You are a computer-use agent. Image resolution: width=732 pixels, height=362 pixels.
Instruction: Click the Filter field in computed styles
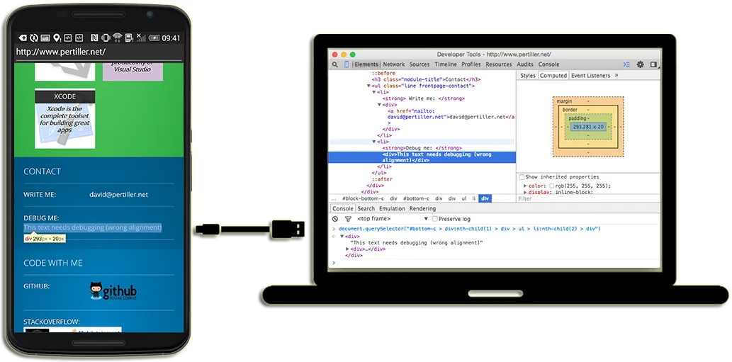pyautogui.click(x=588, y=199)
